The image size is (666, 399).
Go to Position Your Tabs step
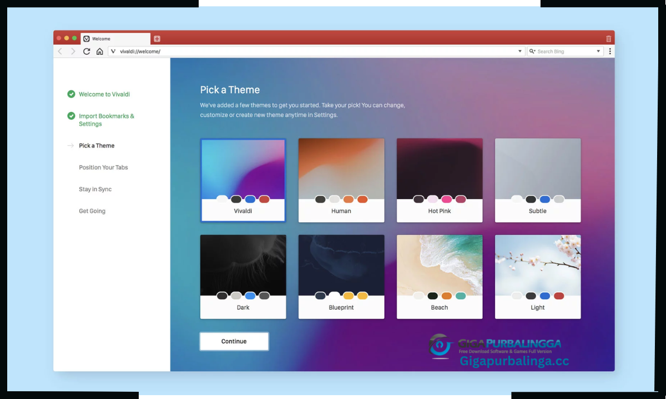point(103,167)
